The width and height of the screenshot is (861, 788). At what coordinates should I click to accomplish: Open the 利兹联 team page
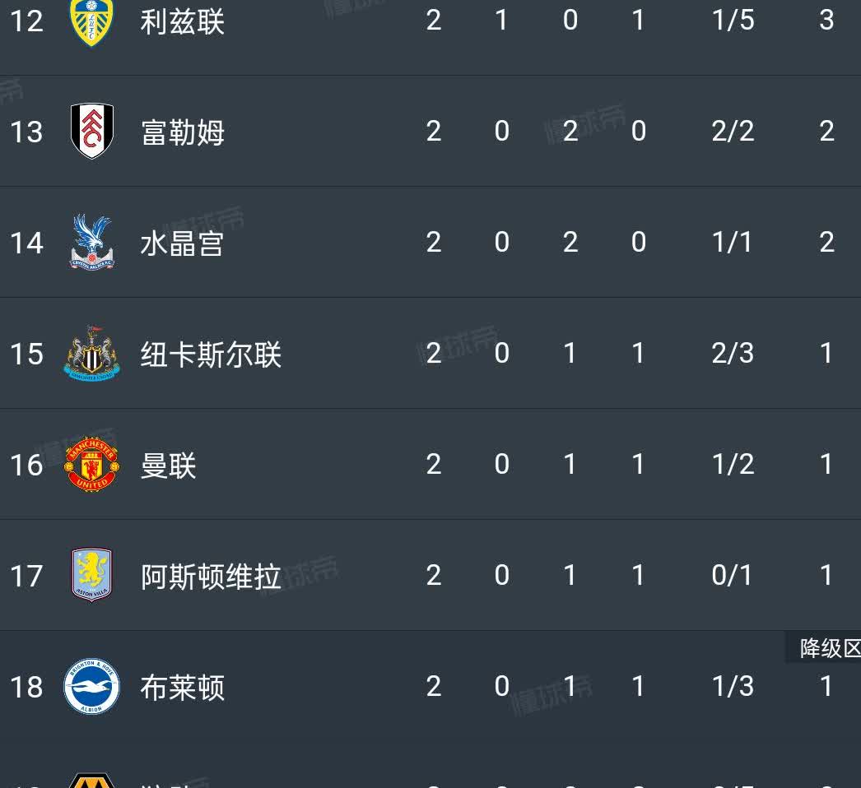182,22
